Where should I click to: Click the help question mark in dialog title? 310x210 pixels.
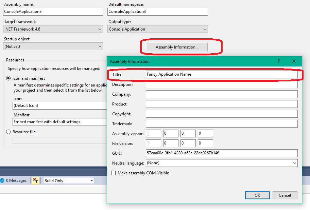[279, 61]
